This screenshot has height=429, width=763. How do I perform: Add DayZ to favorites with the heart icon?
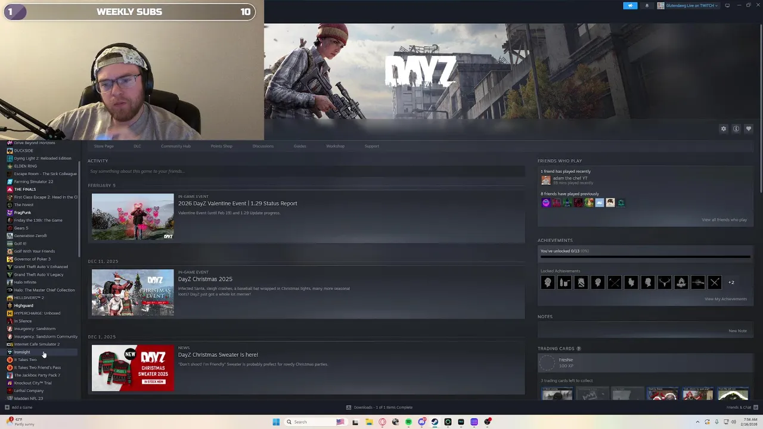749,129
